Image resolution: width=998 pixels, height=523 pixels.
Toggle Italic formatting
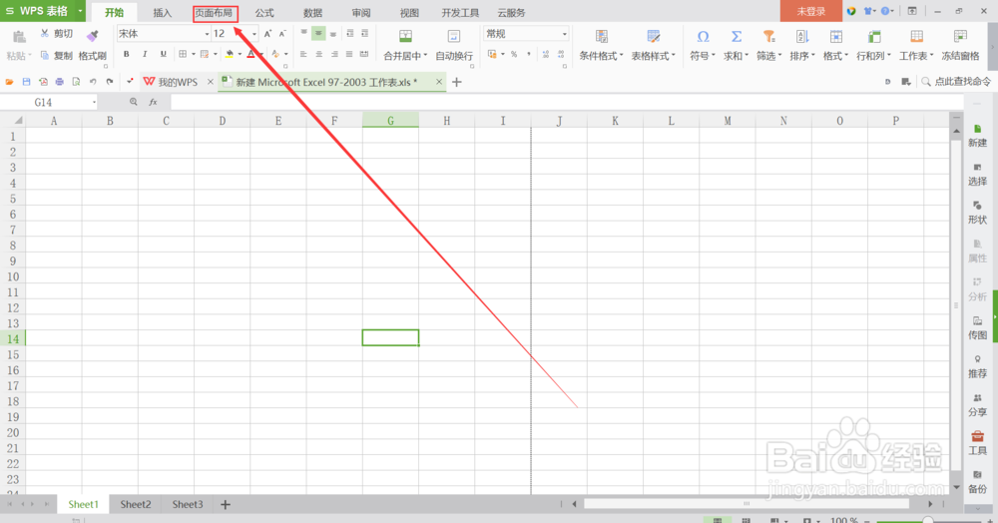pyautogui.click(x=145, y=54)
